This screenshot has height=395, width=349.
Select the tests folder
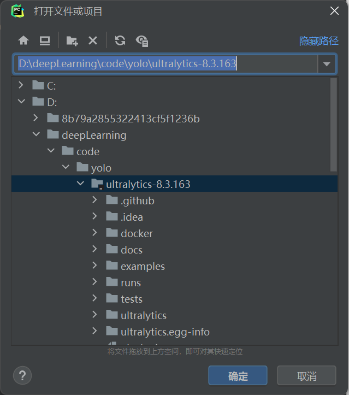pos(174,298)
